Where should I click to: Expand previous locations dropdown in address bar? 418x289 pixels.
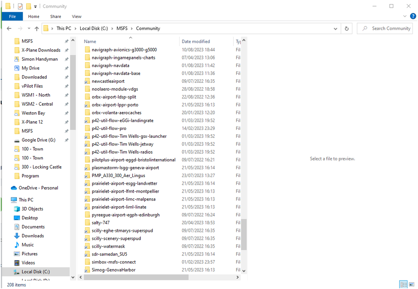[335, 28]
